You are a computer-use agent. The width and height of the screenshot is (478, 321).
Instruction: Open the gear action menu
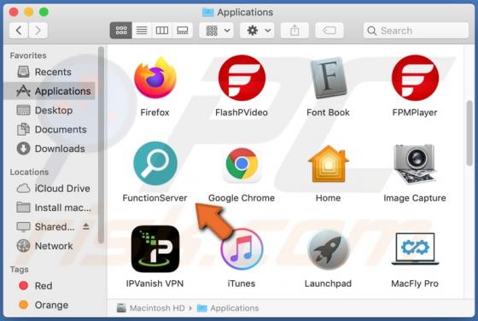click(x=257, y=30)
